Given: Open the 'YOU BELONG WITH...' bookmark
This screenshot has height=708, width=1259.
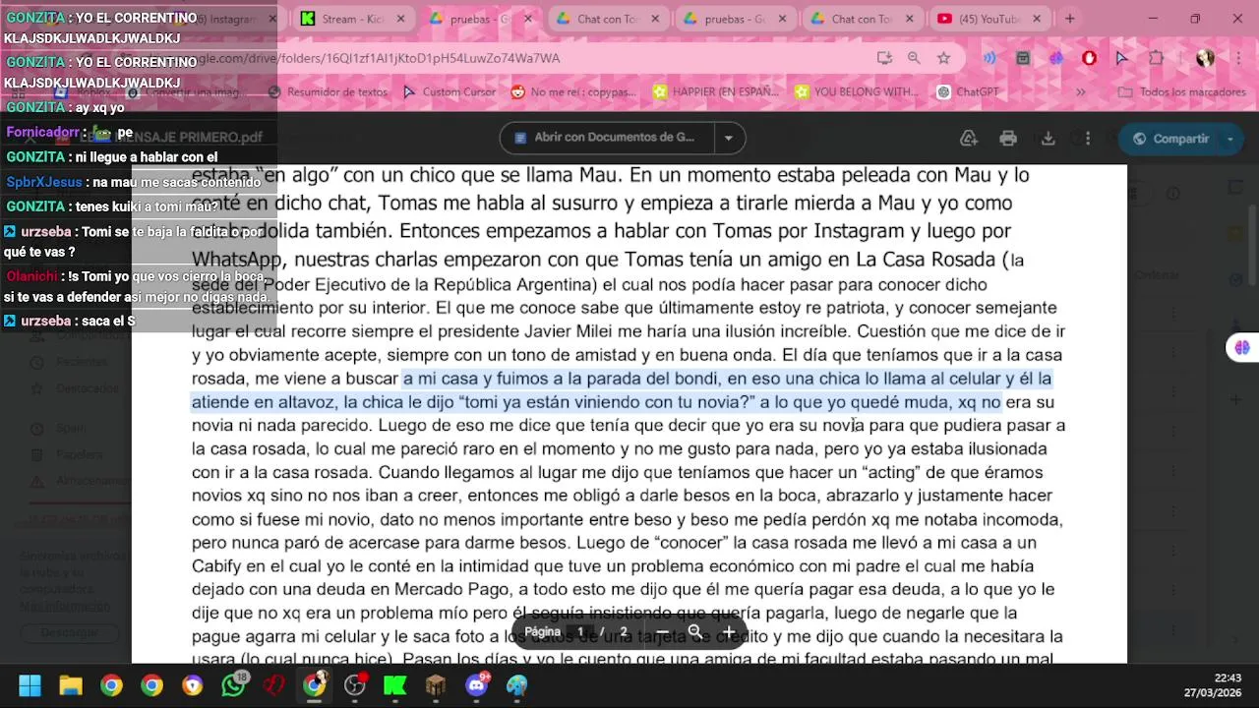Looking at the screenshot, I should pos(856,91).
